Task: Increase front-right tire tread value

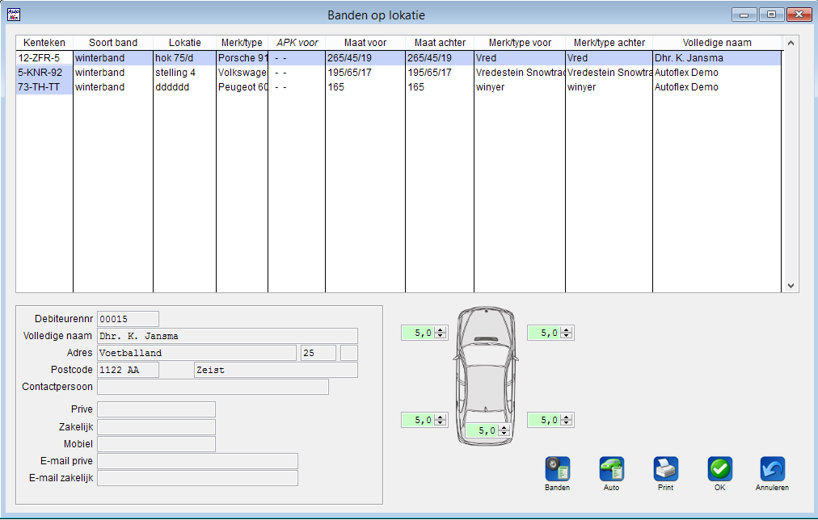Action: [x=567, y=329]
